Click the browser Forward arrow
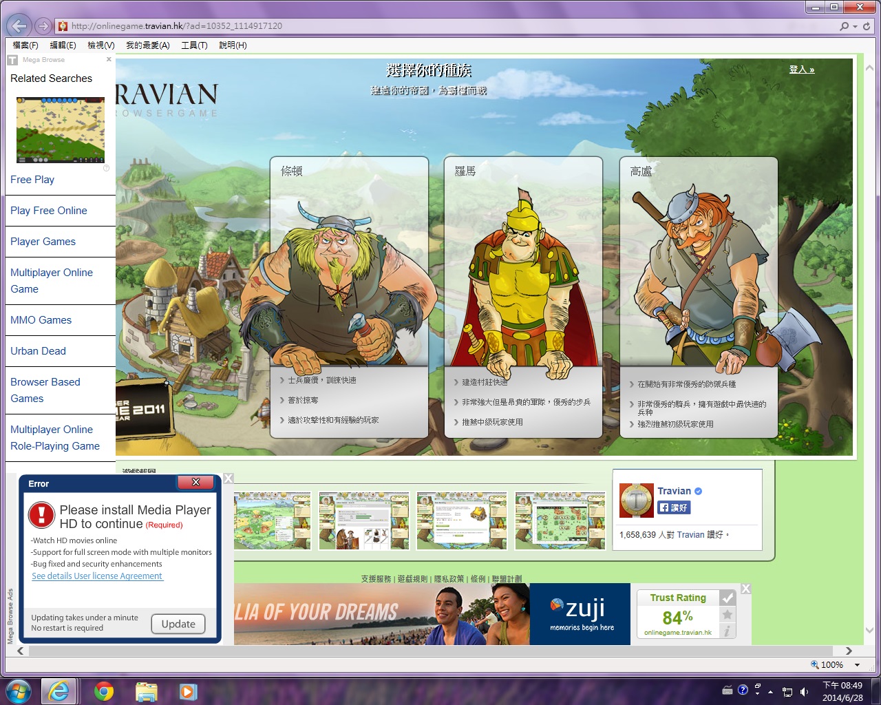 tap(43, 26)
